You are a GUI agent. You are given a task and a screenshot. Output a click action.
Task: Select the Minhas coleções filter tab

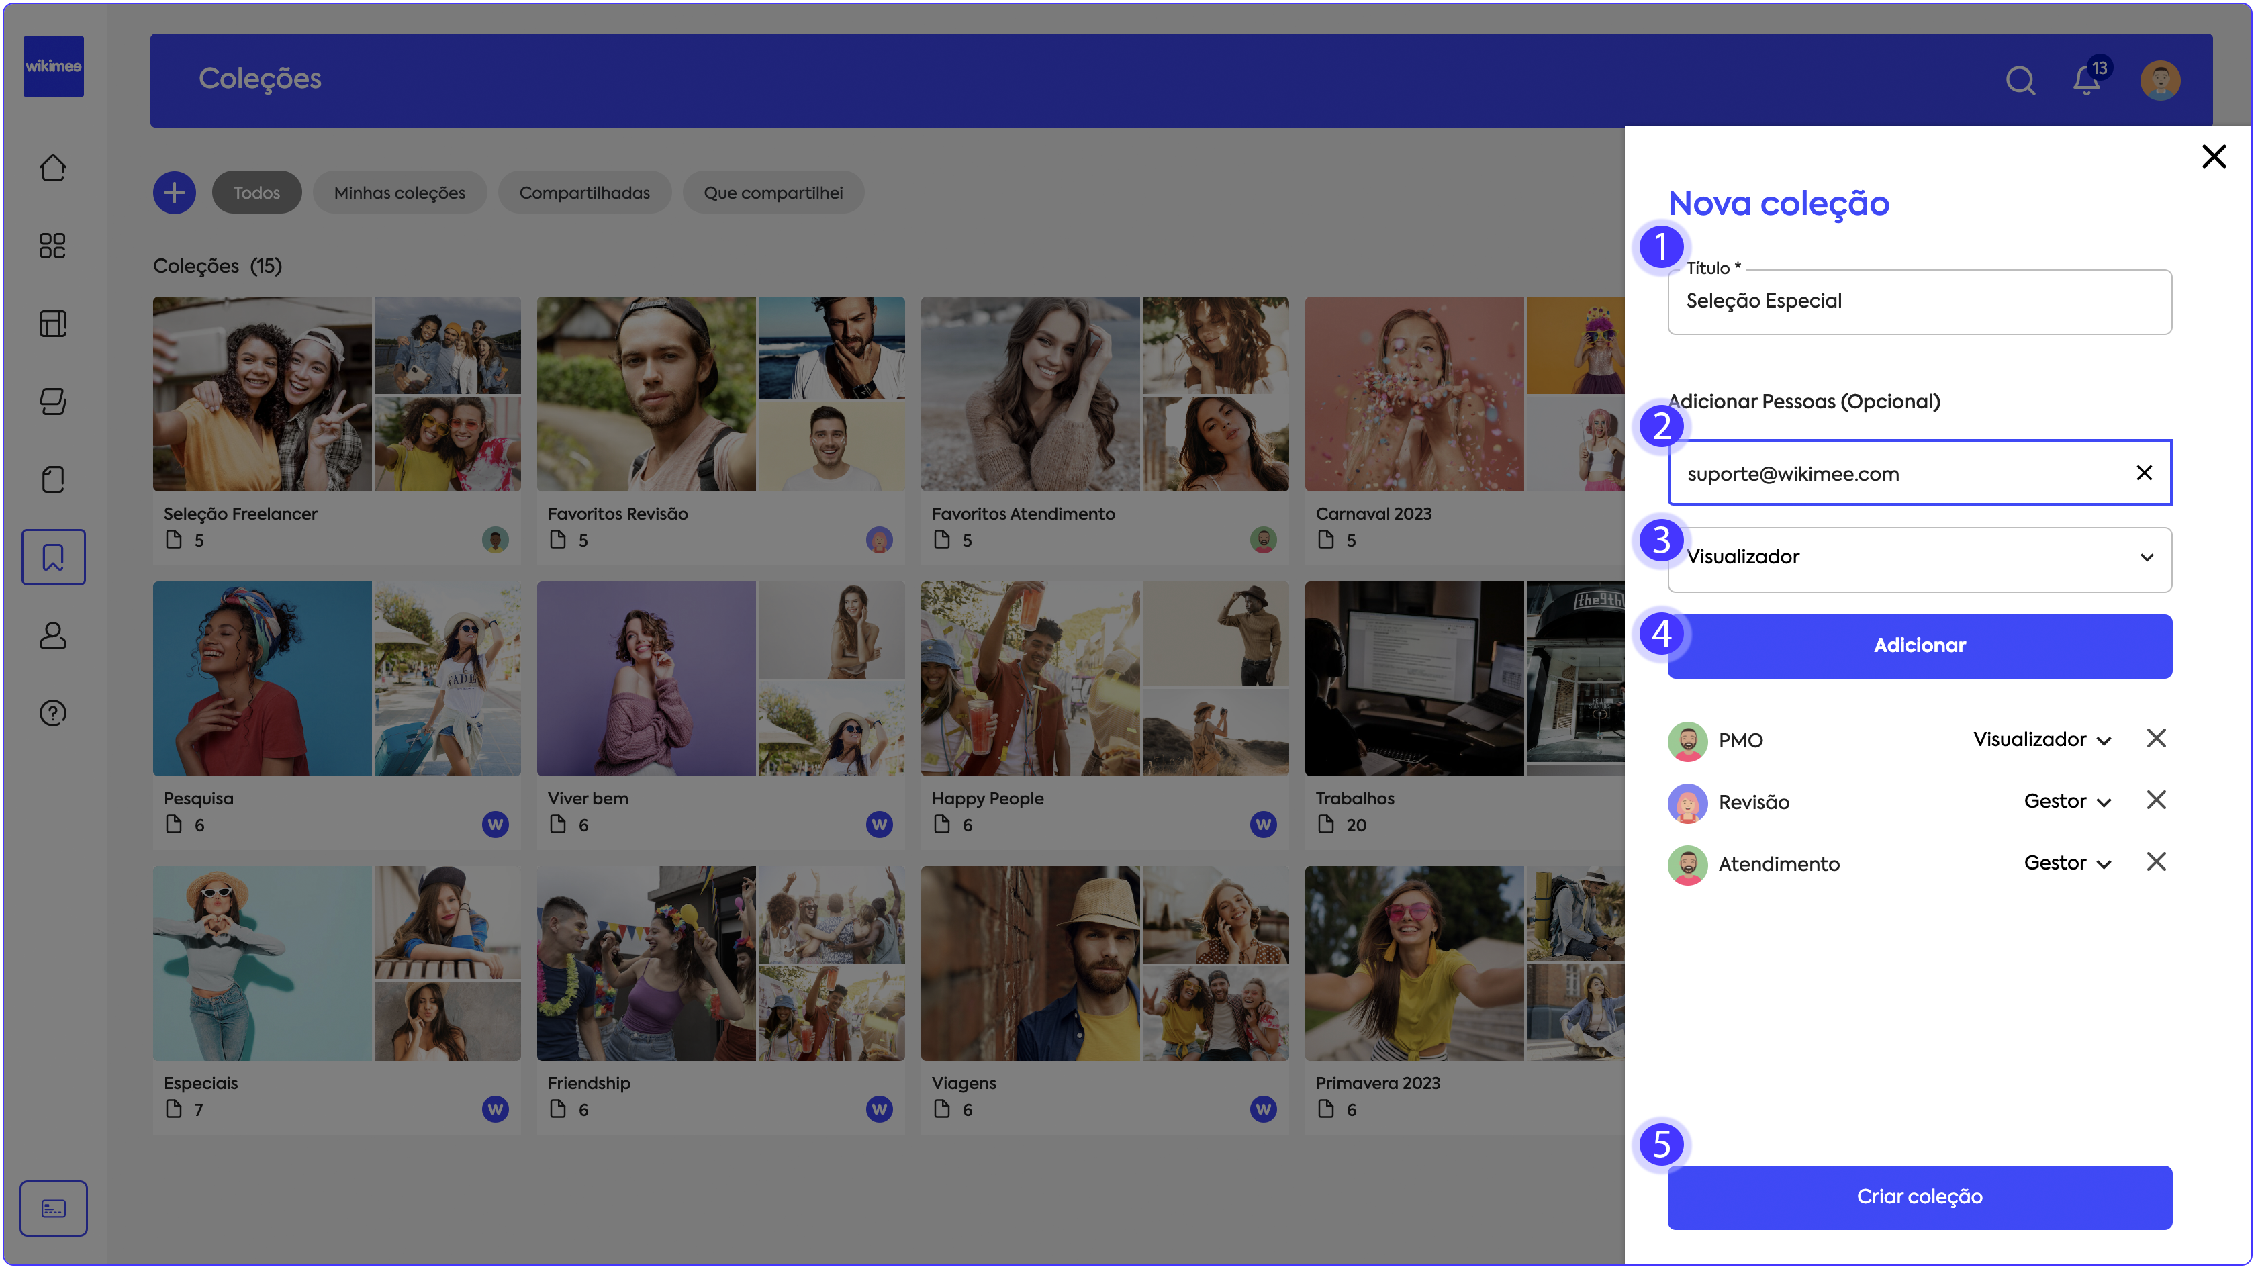399,193
